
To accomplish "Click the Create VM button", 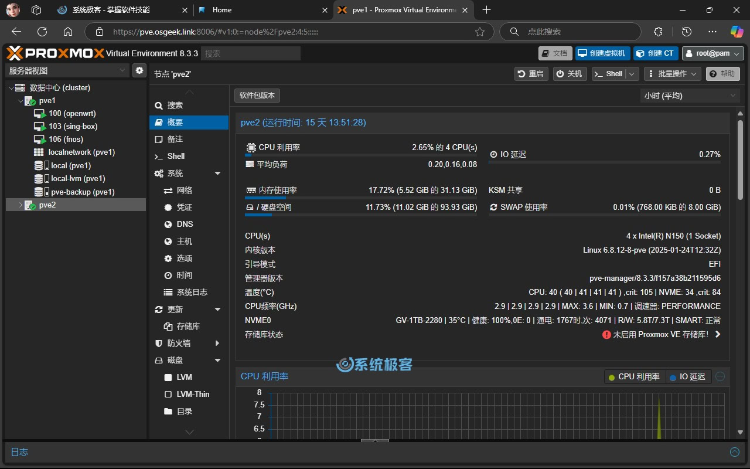I will coord(603,53).
